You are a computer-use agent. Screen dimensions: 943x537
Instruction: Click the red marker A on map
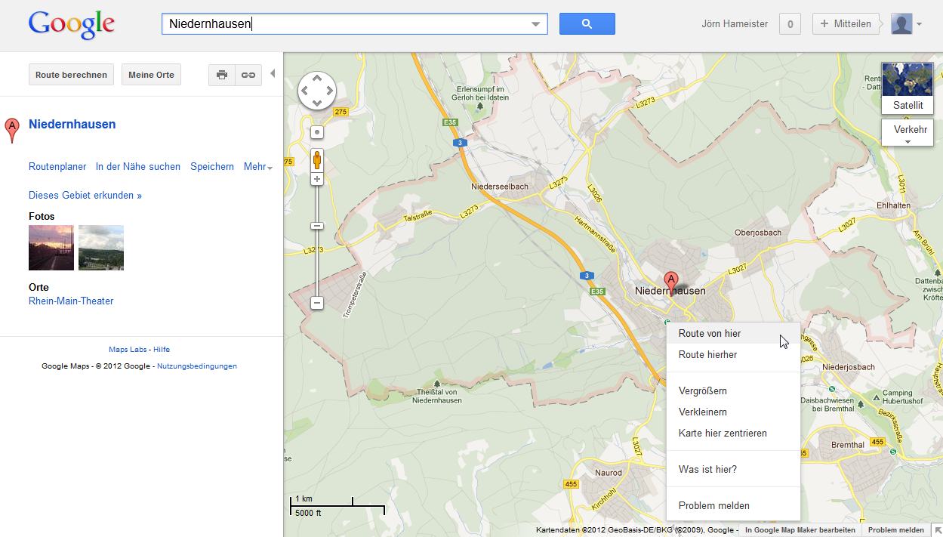[x=670, y=281]
